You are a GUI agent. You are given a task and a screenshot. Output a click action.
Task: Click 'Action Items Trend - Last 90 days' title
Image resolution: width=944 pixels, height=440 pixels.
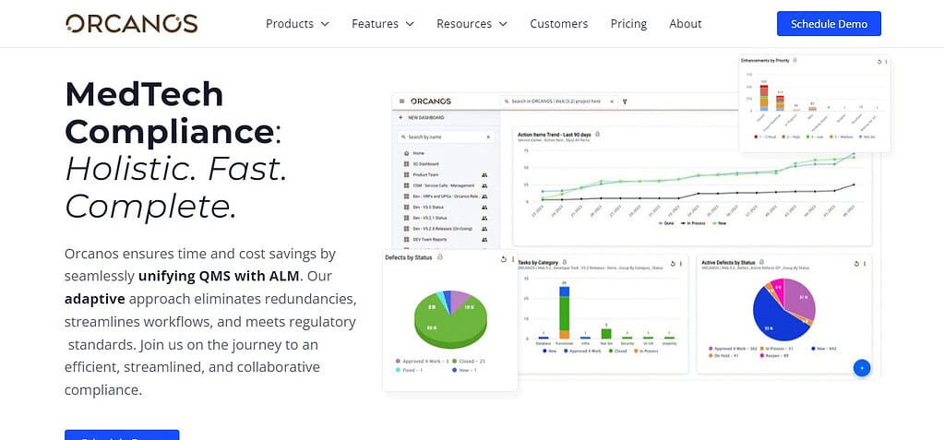click(x=555, y=134)
